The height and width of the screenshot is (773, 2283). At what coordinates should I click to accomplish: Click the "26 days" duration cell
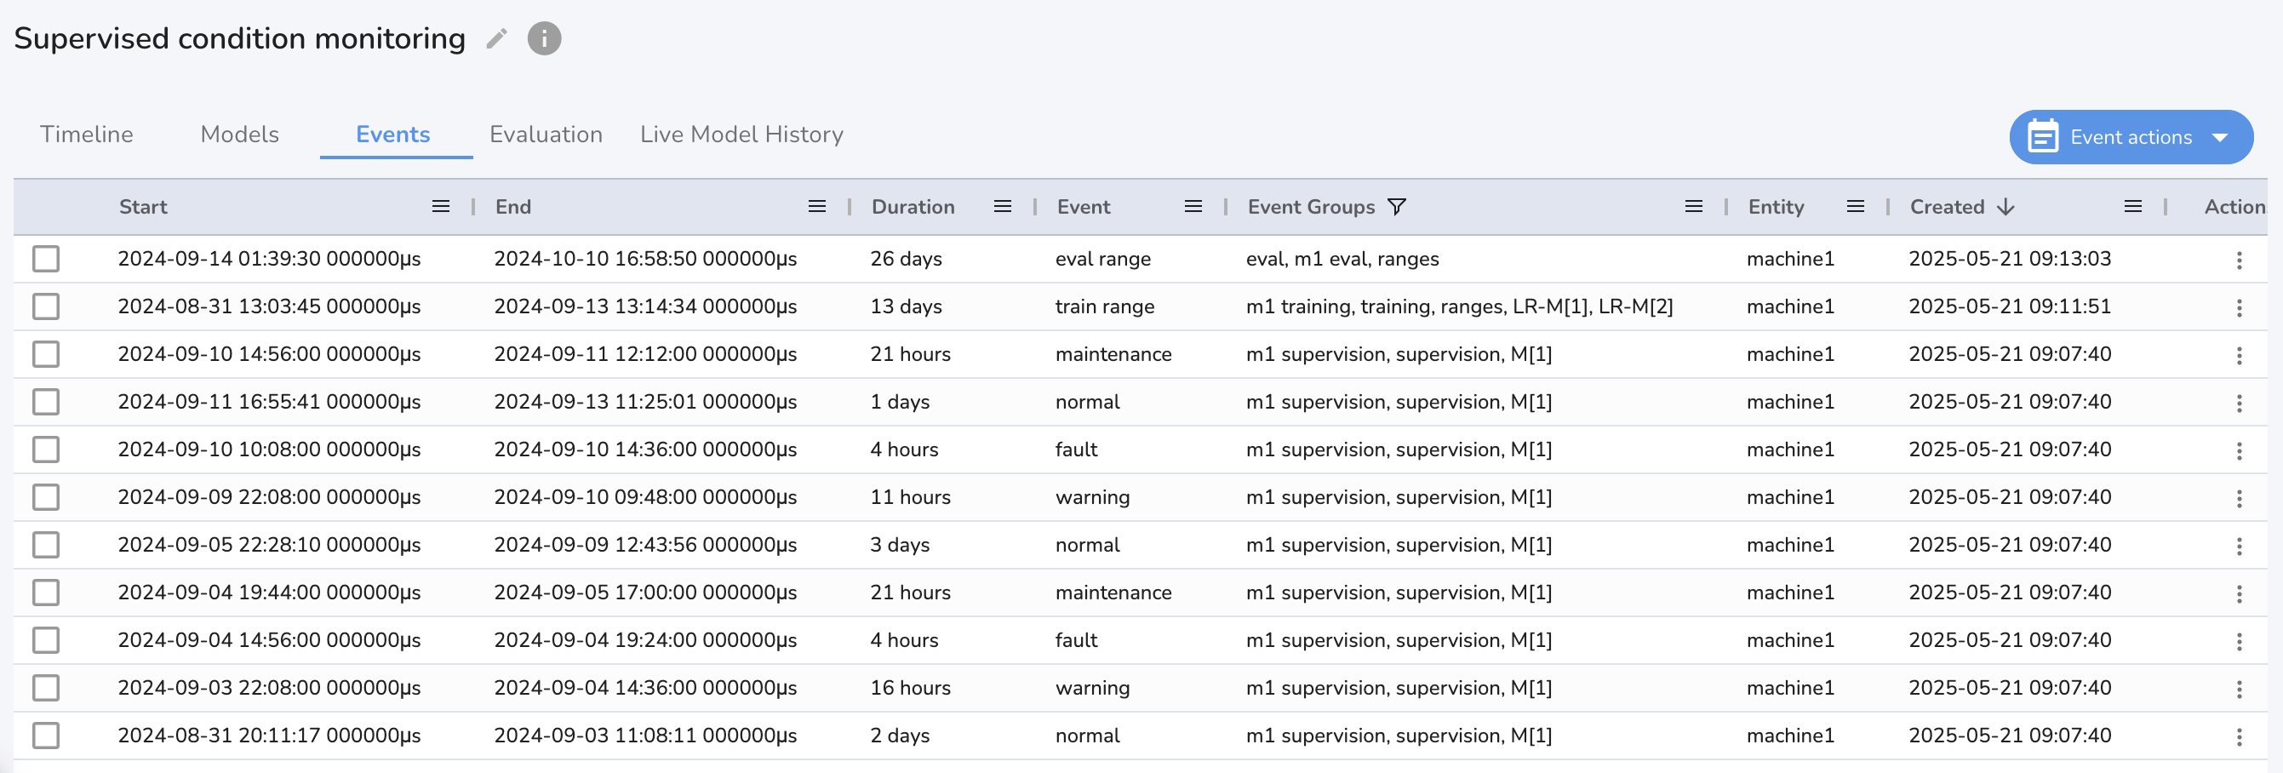click(x=906, y=259)
